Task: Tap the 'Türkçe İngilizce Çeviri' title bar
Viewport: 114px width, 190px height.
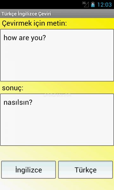Action: tap(57, 14)
